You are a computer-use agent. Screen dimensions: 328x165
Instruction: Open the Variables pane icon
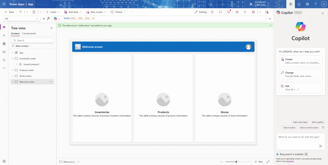[4, 52]
